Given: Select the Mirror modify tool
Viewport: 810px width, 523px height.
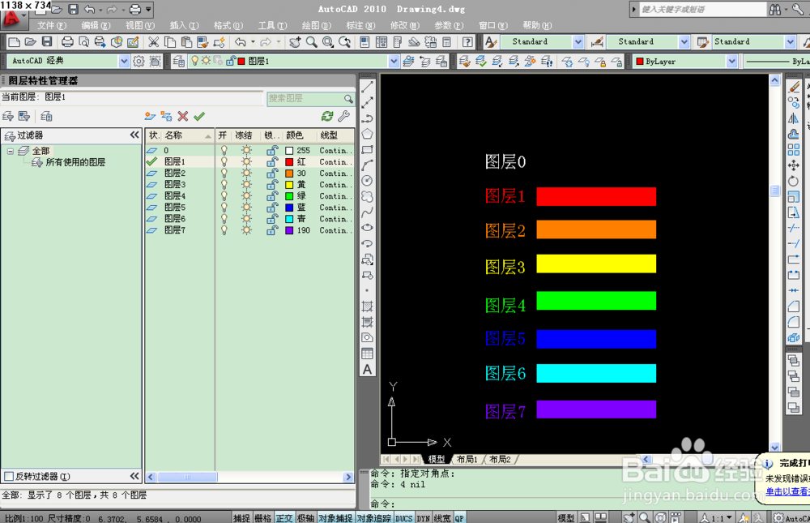Looking at the screenshot, I should coord(794,118).
